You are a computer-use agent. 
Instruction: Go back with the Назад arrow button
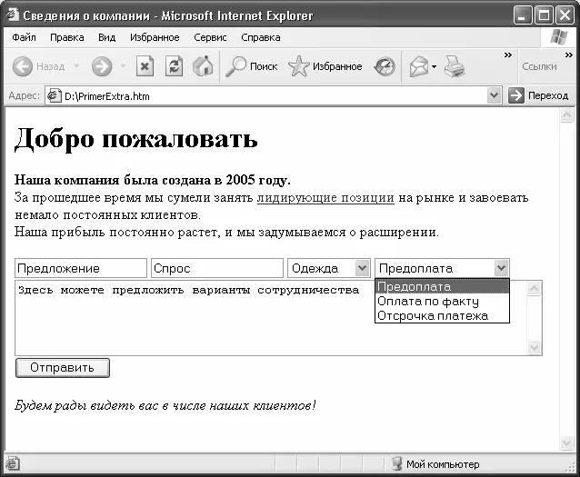click(x=23, y=66)
